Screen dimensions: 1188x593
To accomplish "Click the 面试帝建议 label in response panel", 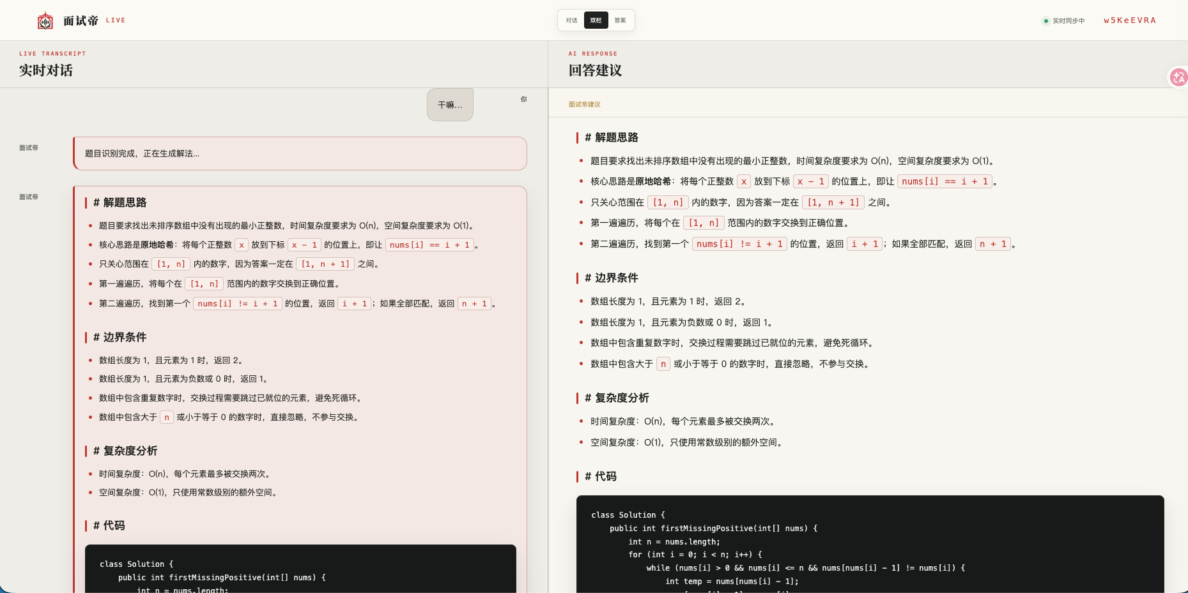I will [585, 104].
